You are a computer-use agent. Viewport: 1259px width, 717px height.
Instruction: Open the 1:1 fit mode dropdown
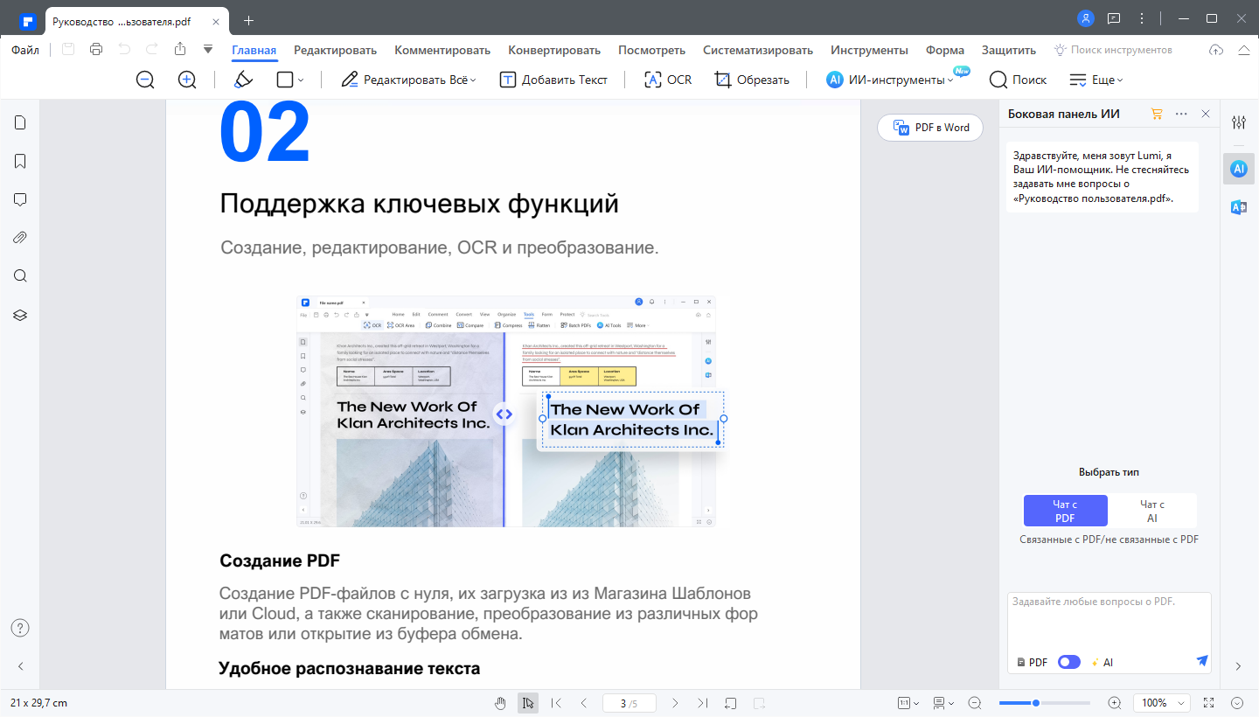tap(908, 703)
